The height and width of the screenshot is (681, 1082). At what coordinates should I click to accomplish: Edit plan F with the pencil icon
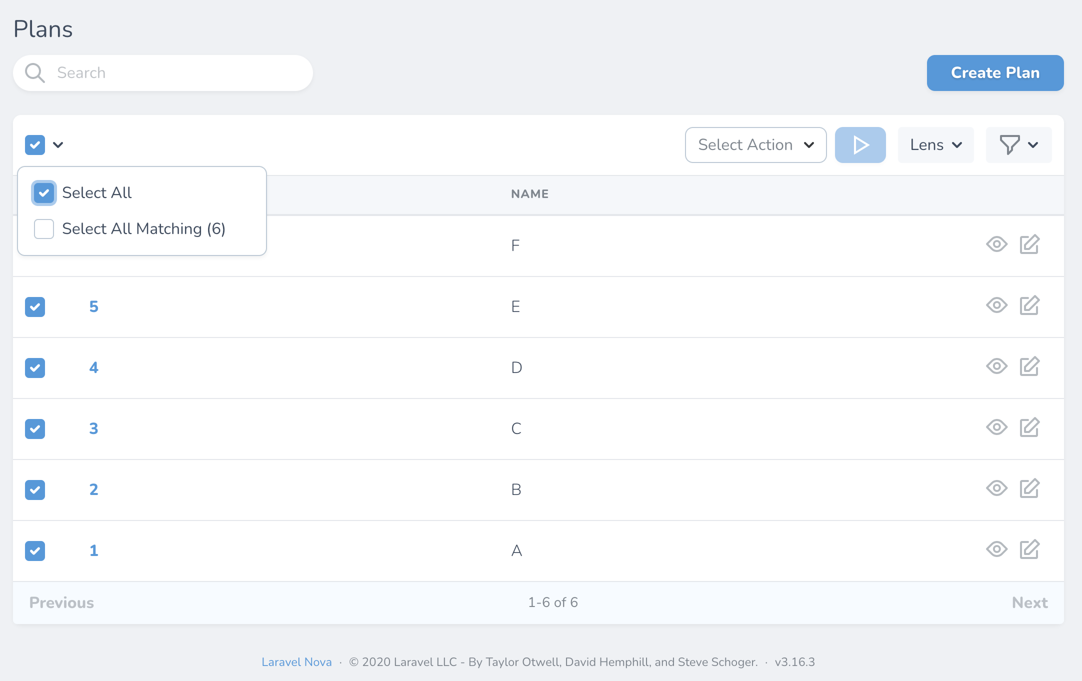pyautogui.click(x=1028, y=244)
